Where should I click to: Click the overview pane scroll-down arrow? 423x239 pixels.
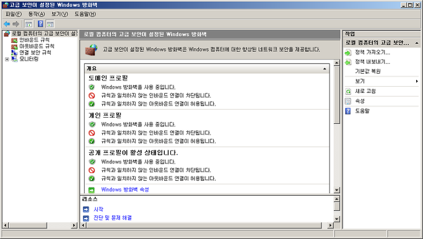(336, 190)
